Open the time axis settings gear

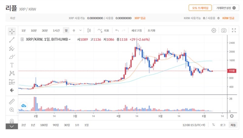(x=232, y=116)
